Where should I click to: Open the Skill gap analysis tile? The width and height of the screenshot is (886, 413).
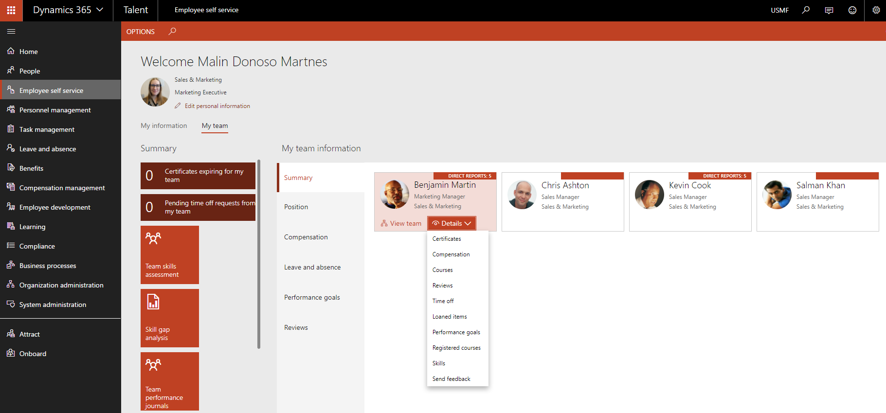click(x=170, y=318)
